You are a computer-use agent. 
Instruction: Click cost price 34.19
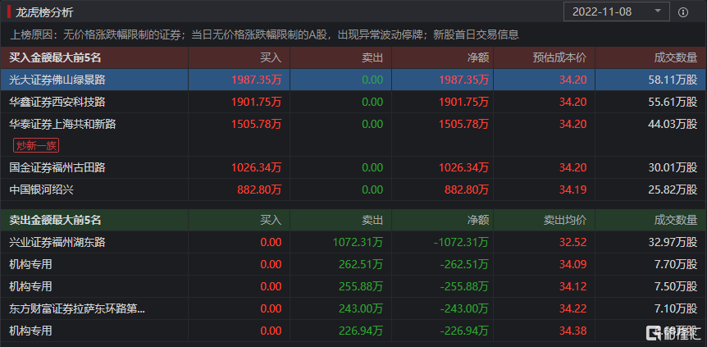[573, 190]
